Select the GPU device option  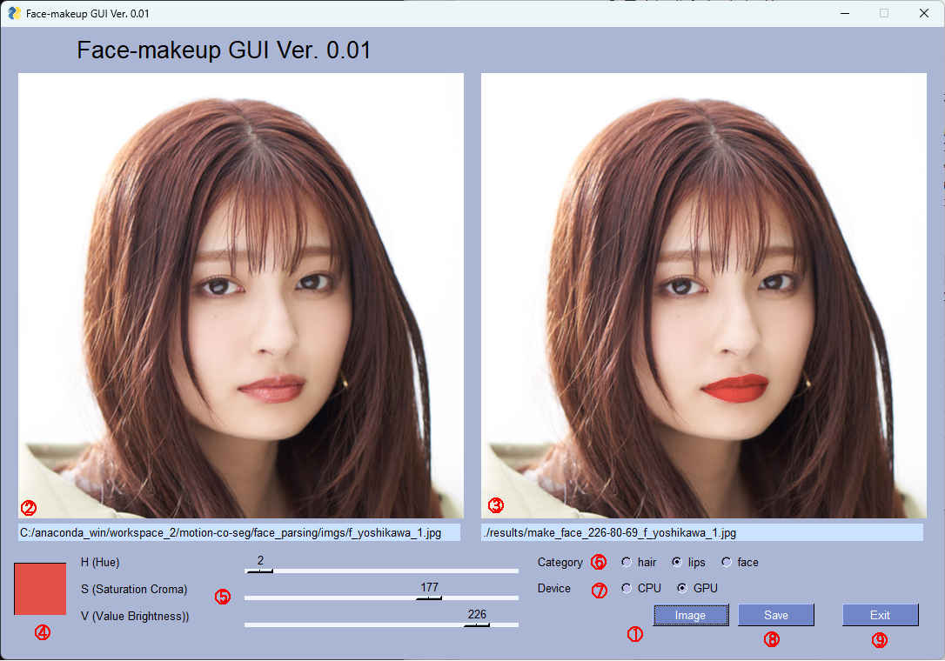(x=682, y=589)
